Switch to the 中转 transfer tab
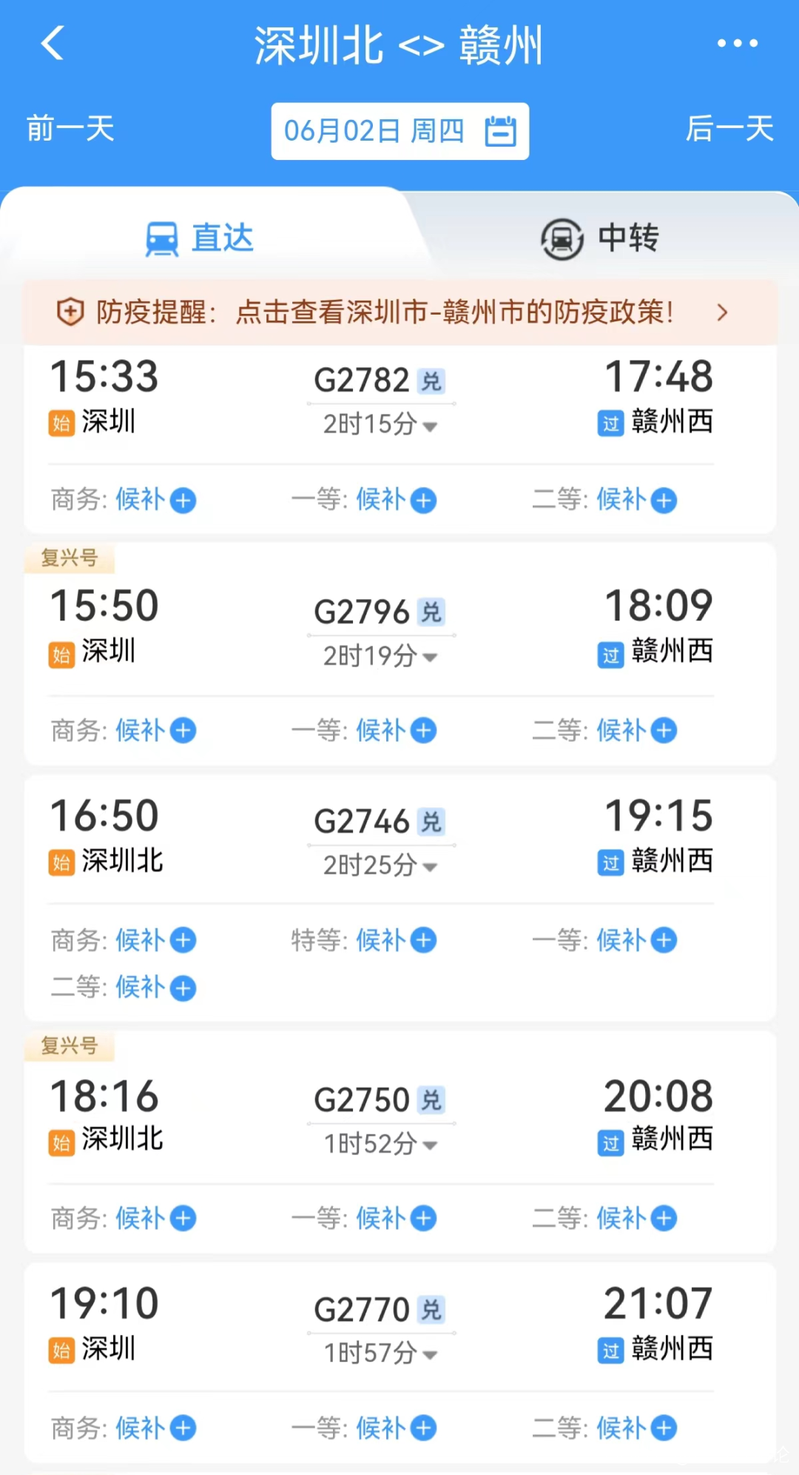The image size is (799, 1475). (599, 238)
